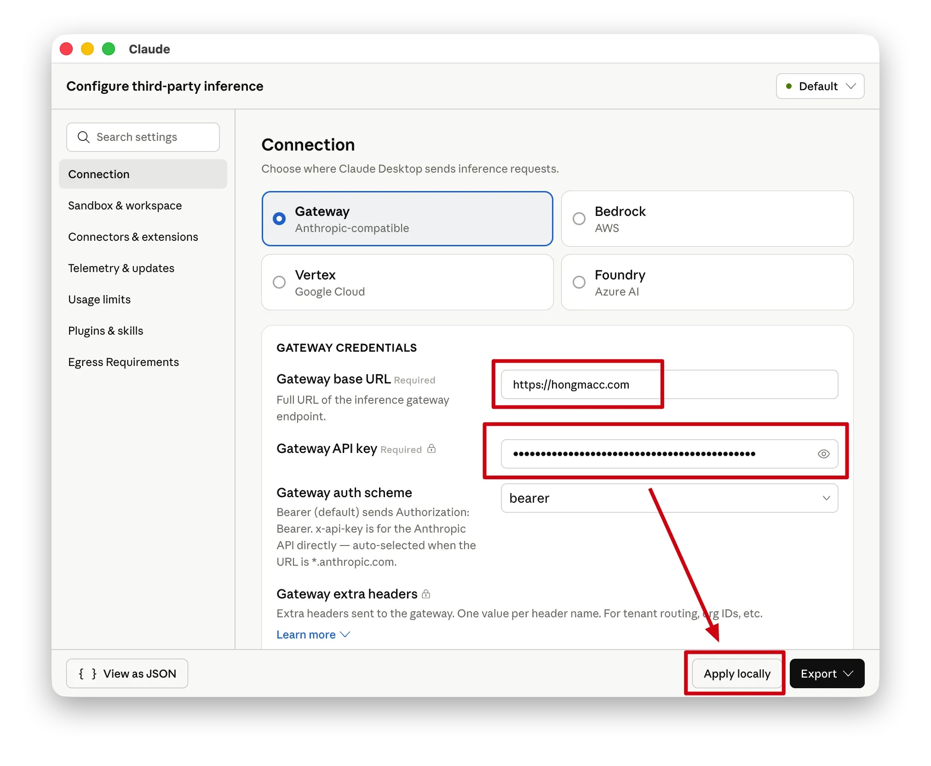Click the View as JSON button
931x766 pixels.
pos(127,673)
